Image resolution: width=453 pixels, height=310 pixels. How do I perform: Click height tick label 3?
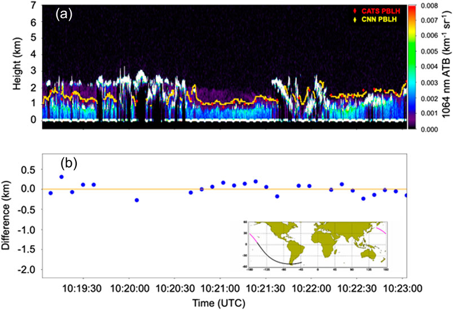click(x=34, y=70)
